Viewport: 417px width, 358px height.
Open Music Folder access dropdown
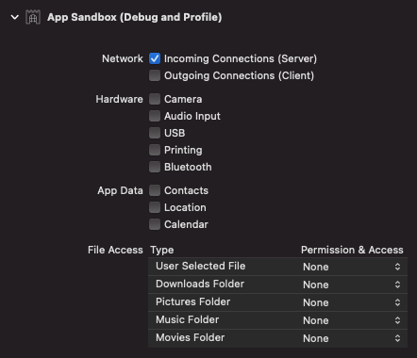point(352,320)
